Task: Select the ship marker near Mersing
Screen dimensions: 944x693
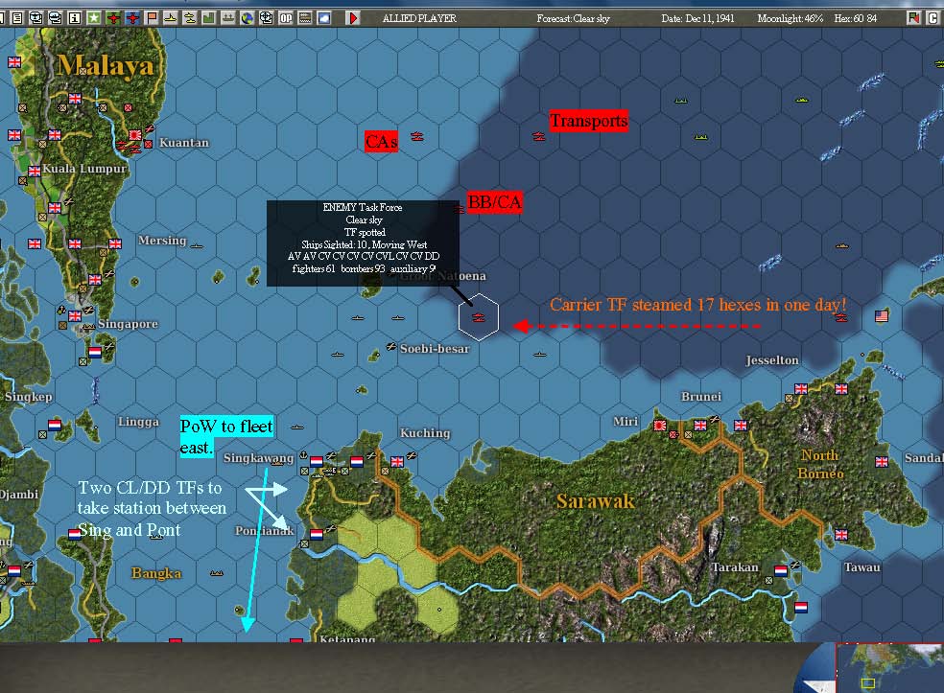Action: [x=197, y=246]
